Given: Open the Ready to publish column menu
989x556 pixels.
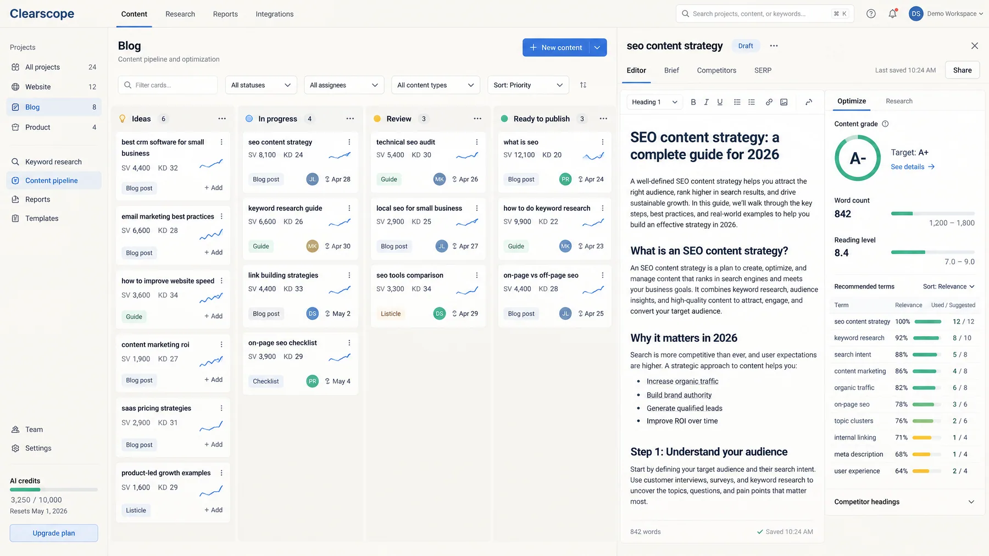Looking at the screenshot, I should click(603, 119).
